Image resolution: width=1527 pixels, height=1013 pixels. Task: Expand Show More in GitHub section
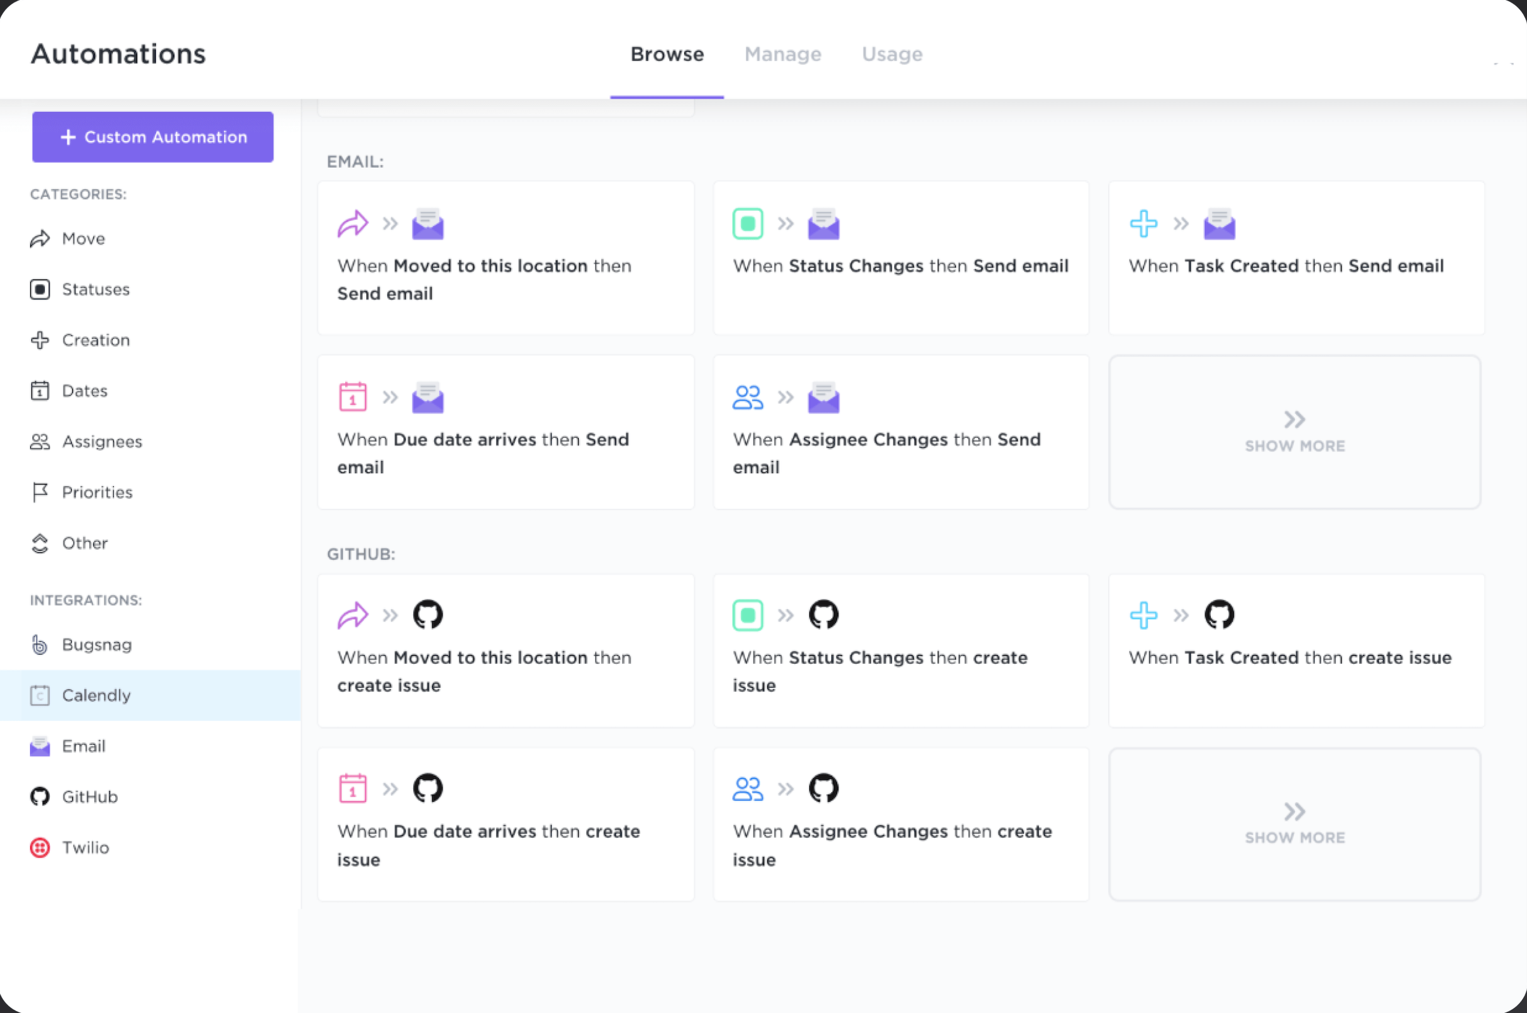click(x=1294, y=824)
